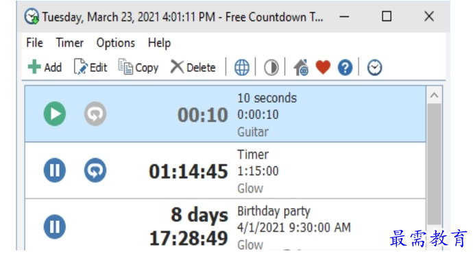This screenshot has height=260, width=473.
Task: Copy the selected timer
Action: 138,67
